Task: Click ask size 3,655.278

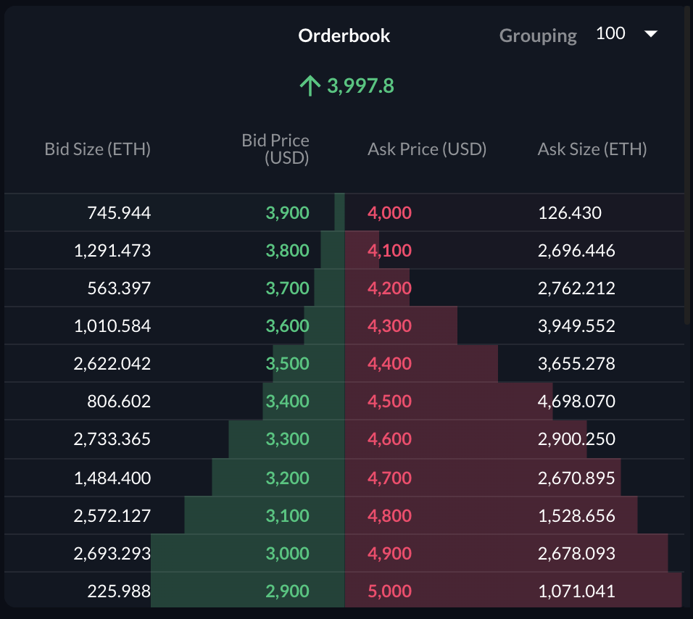Action: tap(576, 364)
